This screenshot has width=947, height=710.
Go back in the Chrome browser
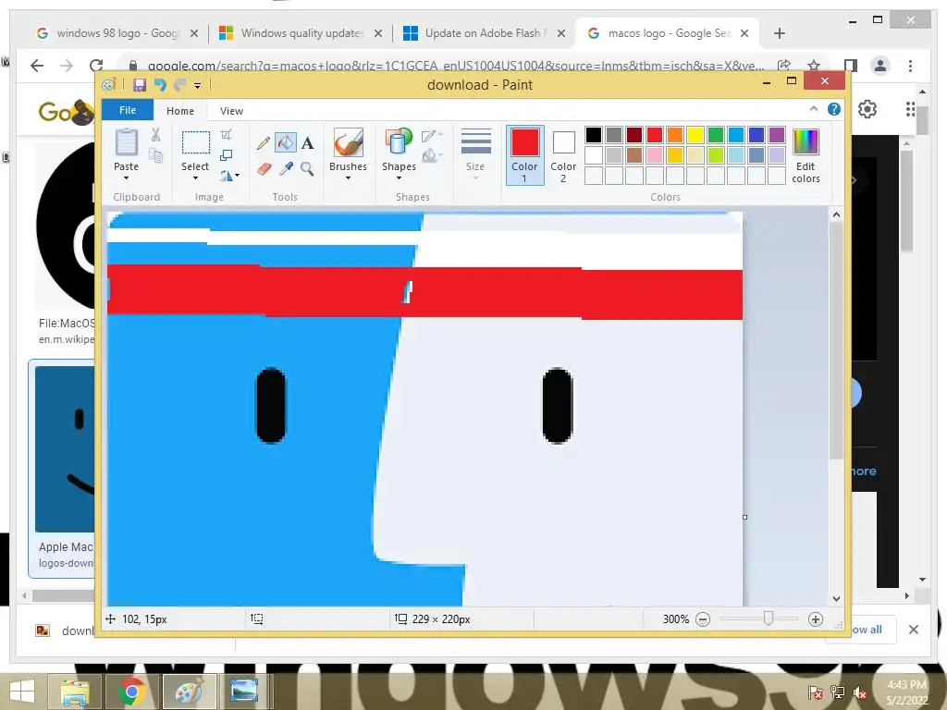click(37, 66)
